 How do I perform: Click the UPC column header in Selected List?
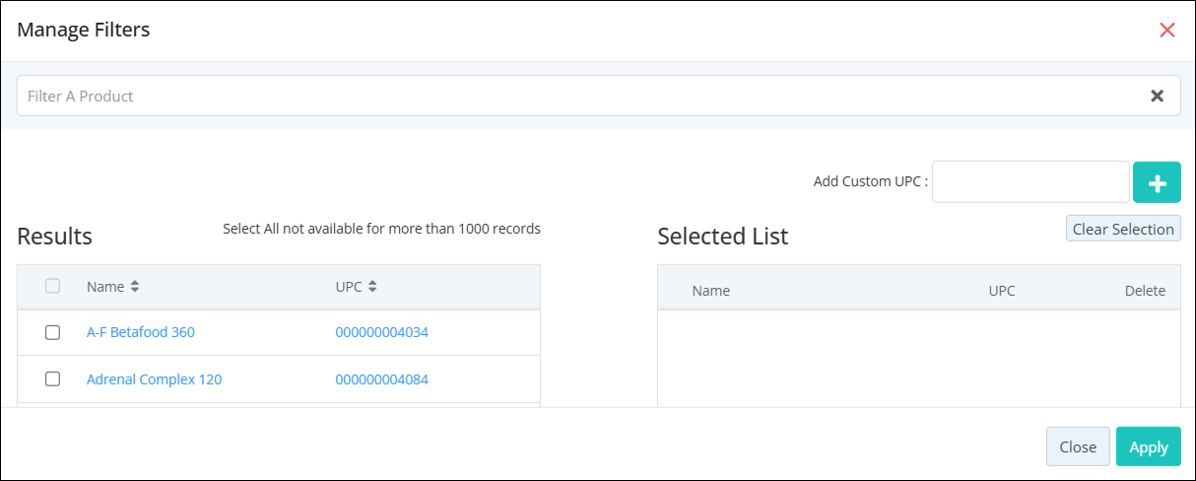(1002, 291)
